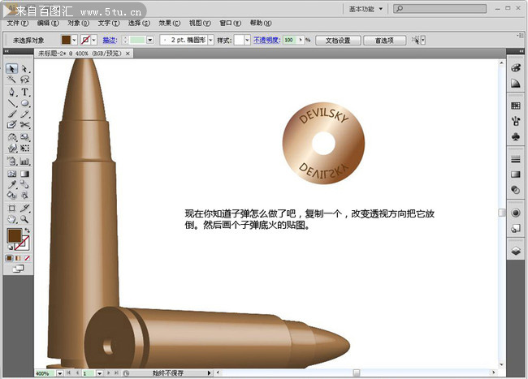528x379 pixels.
Task: Select the Pen tool
Action: (12, 92)
